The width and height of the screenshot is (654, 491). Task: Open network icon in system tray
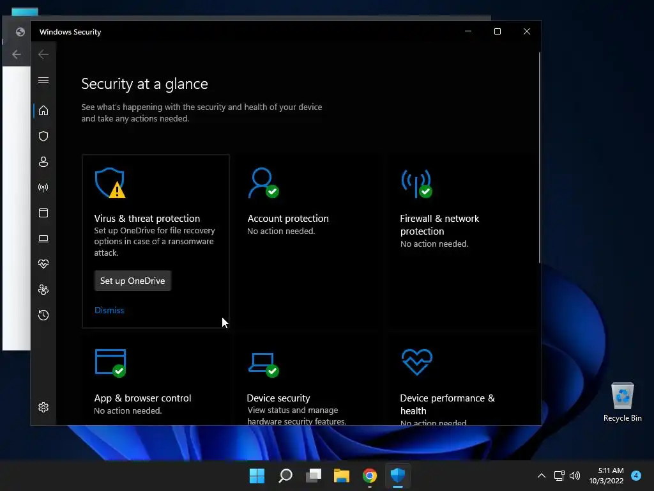click(559, 476)
